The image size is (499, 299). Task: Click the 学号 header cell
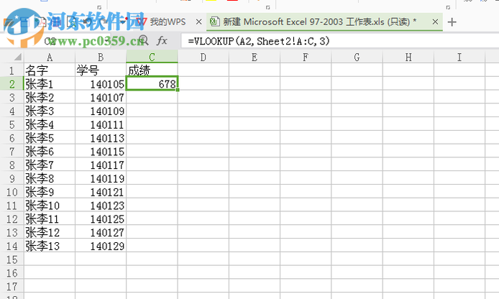(x=101, y=70)
